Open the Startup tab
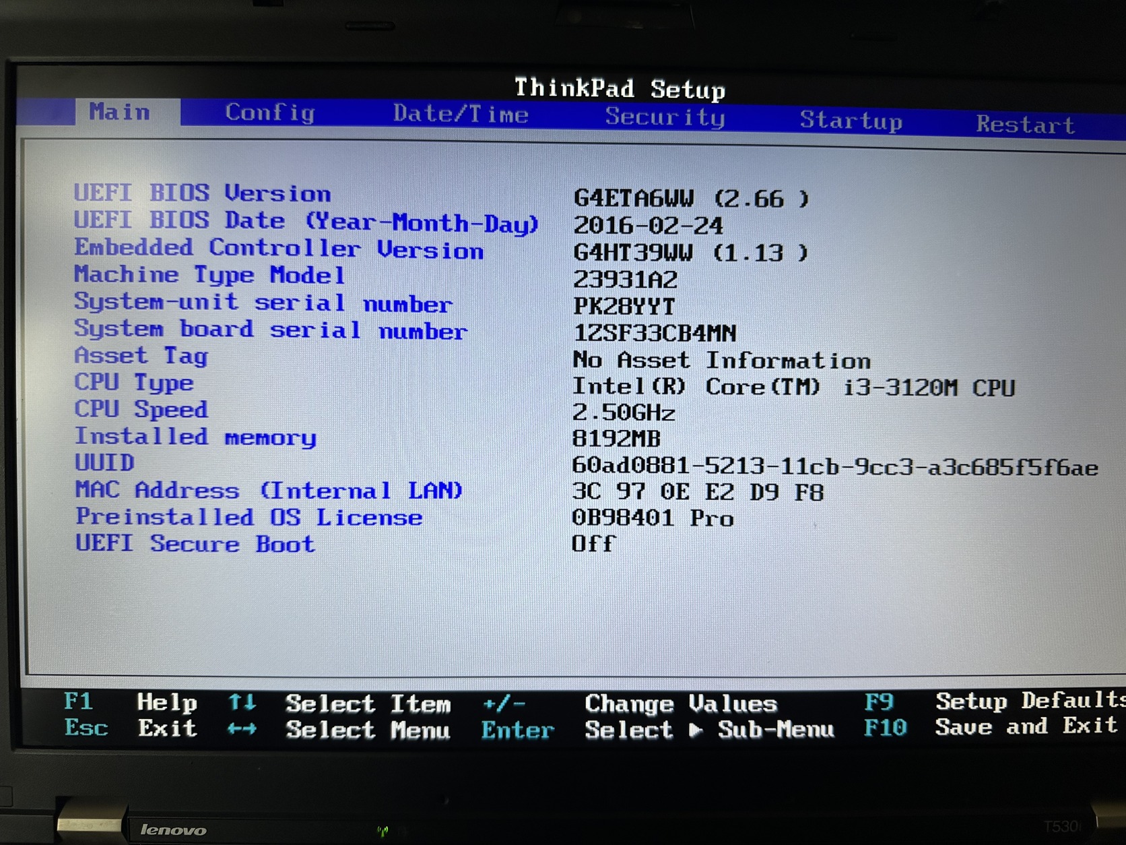The width and height of the screenshot is (1126, 845). tap(851, 121)
